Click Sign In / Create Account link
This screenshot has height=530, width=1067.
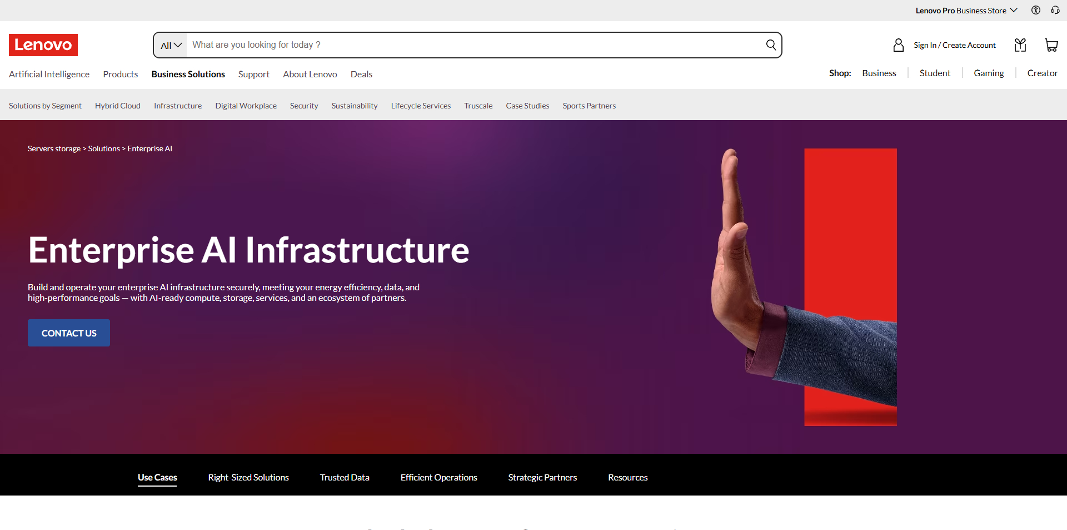tap(954, 45)
